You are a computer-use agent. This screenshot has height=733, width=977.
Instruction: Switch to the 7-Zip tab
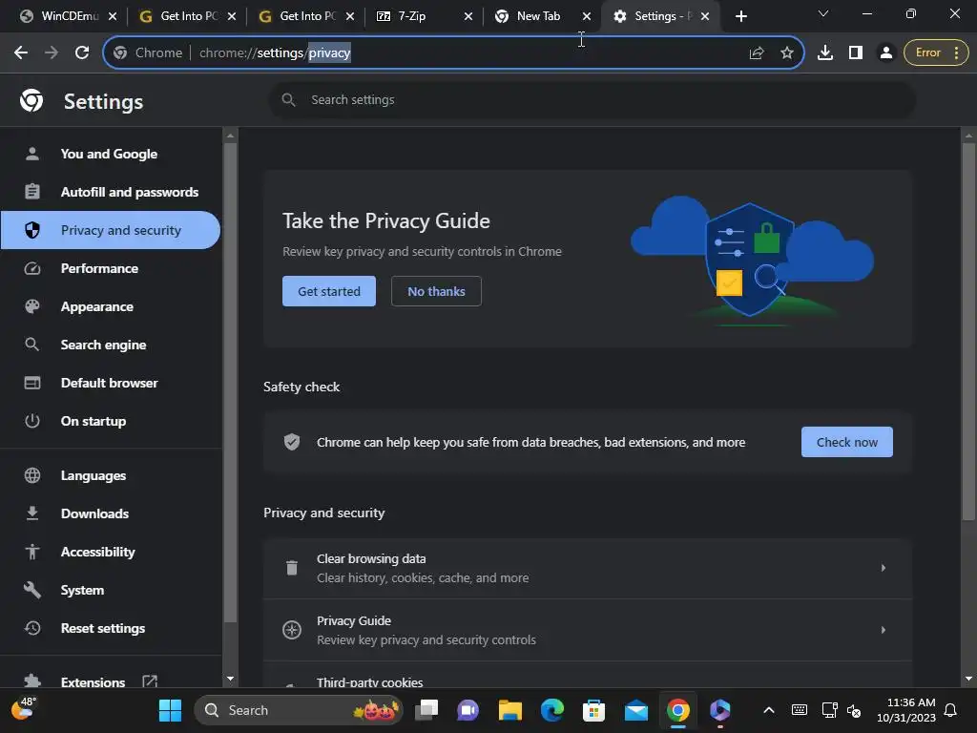point(412,16)
